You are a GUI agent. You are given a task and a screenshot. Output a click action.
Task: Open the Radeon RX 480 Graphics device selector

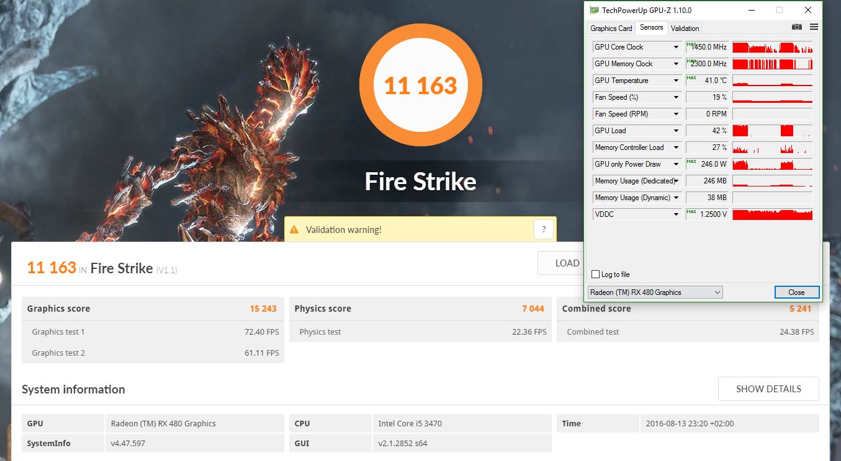coord(655,292)
